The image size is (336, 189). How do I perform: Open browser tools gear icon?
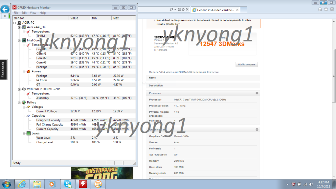click(332, 9)
